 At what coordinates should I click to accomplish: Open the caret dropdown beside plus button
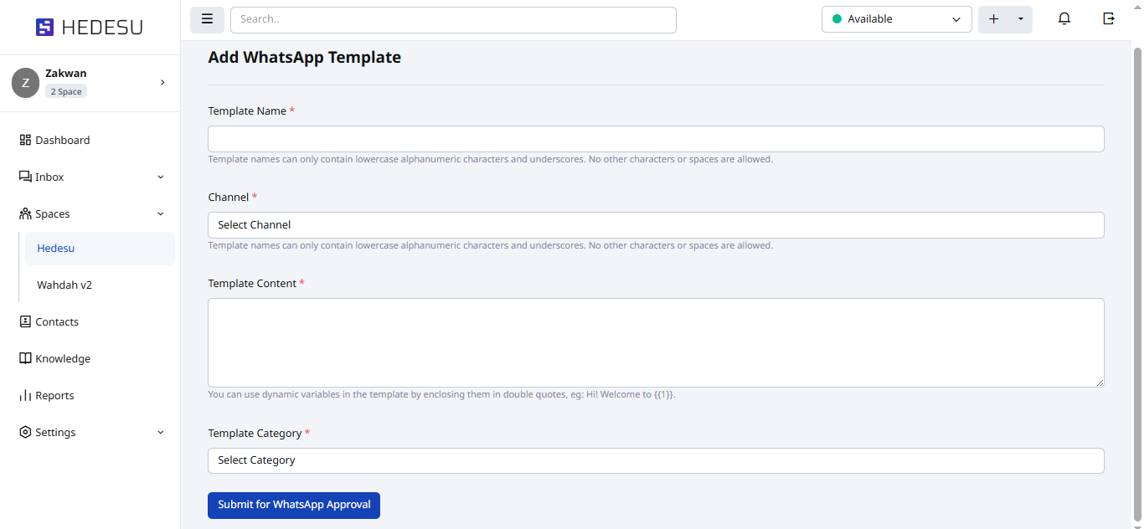click(x=1020, y=19)
